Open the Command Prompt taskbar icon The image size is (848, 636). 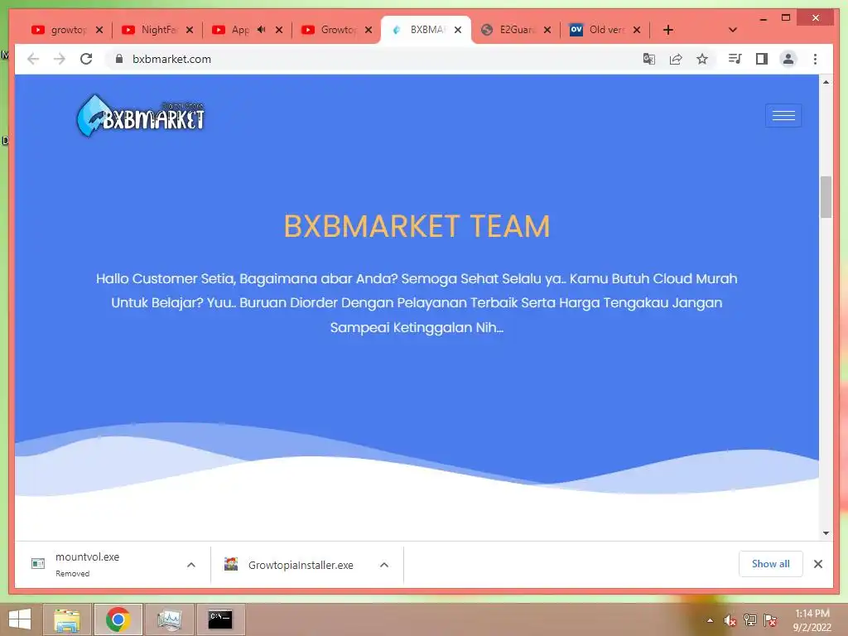click(x=220, y=619)
